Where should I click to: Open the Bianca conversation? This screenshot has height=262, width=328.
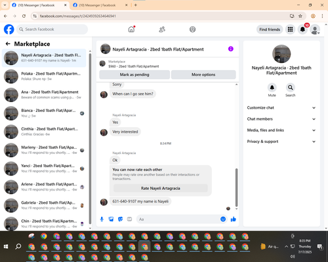point(44,113)
